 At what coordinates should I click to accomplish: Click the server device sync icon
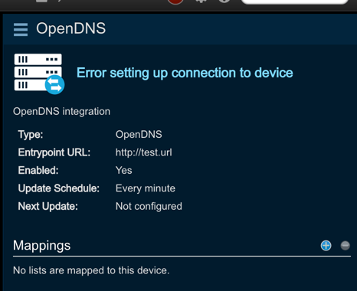point(39,74)
